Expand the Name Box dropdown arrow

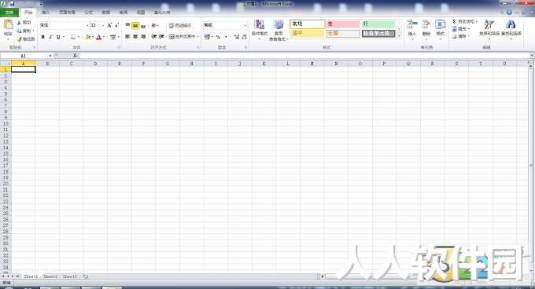coord(50,56)
